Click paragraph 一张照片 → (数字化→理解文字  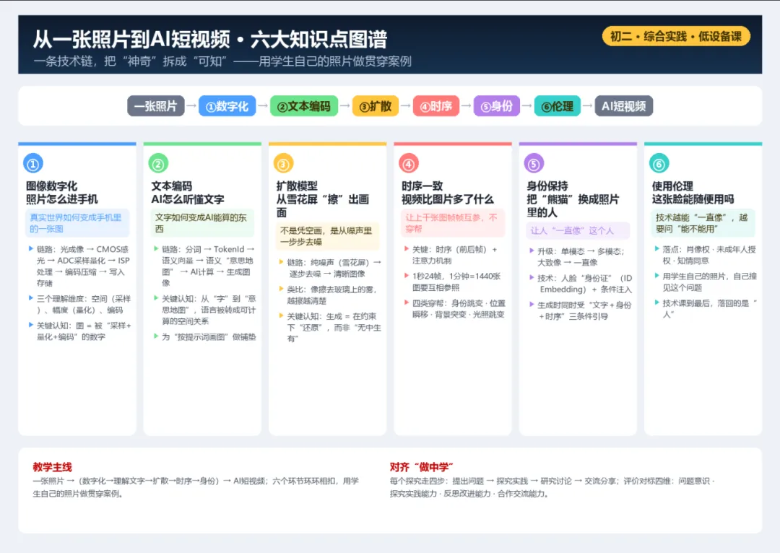point(196,487)
